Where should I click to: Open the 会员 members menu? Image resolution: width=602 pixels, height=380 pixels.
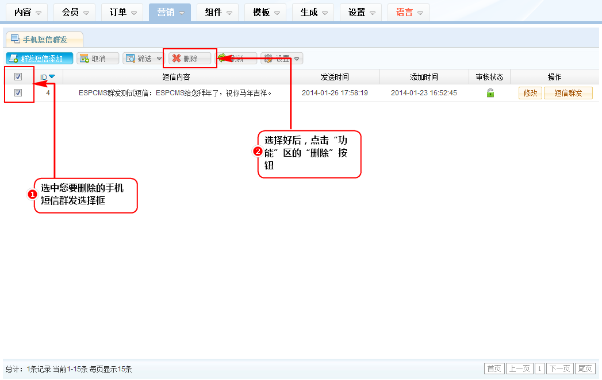point(74,12)
